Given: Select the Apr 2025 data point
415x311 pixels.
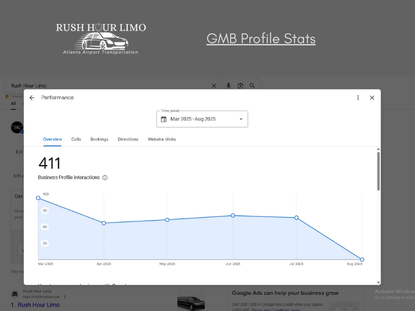Looking at the screenshot, I should point(104,223).
